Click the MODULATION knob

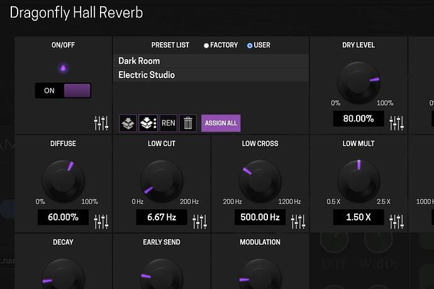260,275
